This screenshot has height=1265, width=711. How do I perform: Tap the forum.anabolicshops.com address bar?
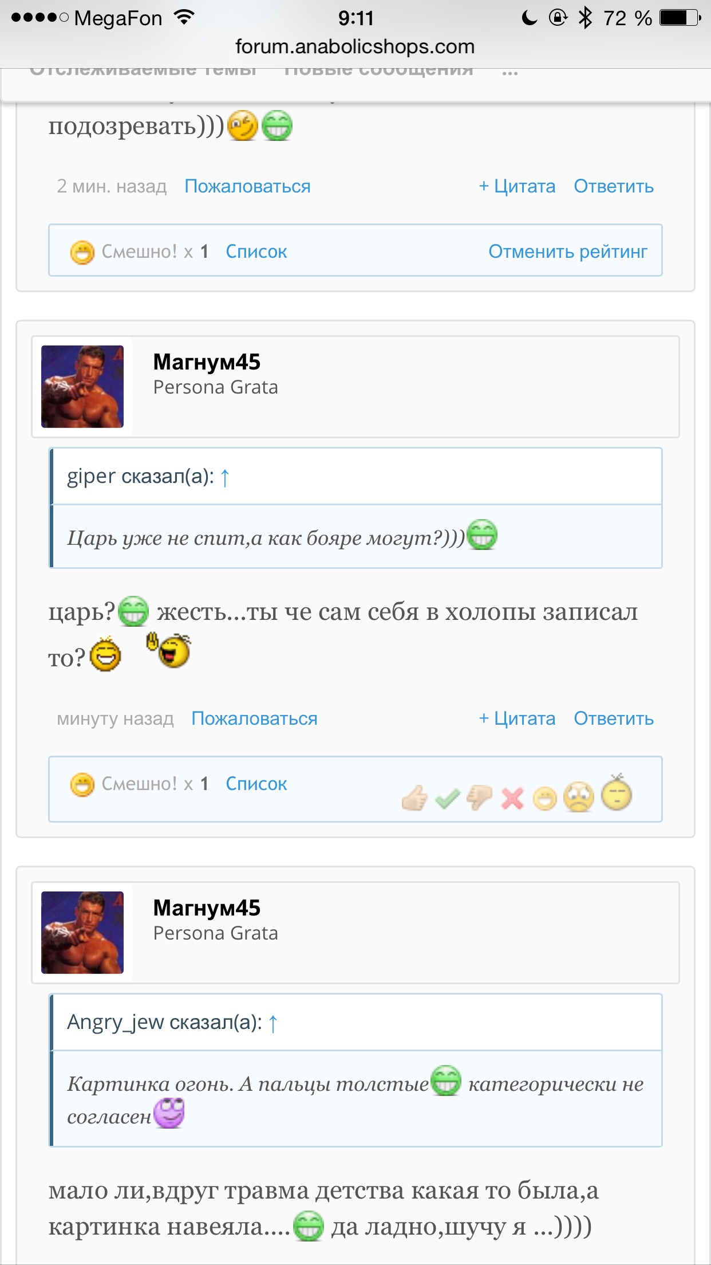click(355, 46)
